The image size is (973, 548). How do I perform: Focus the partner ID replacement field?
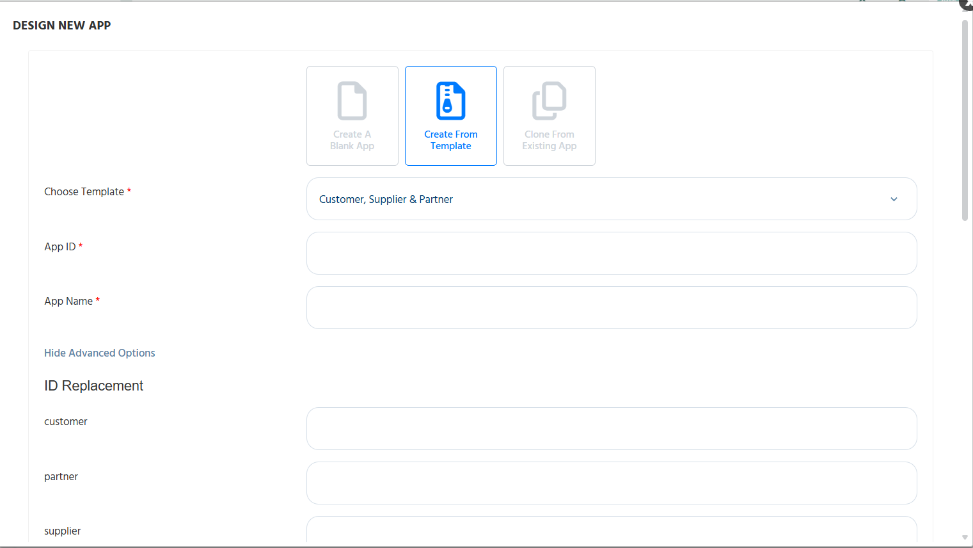click(612, 483)
